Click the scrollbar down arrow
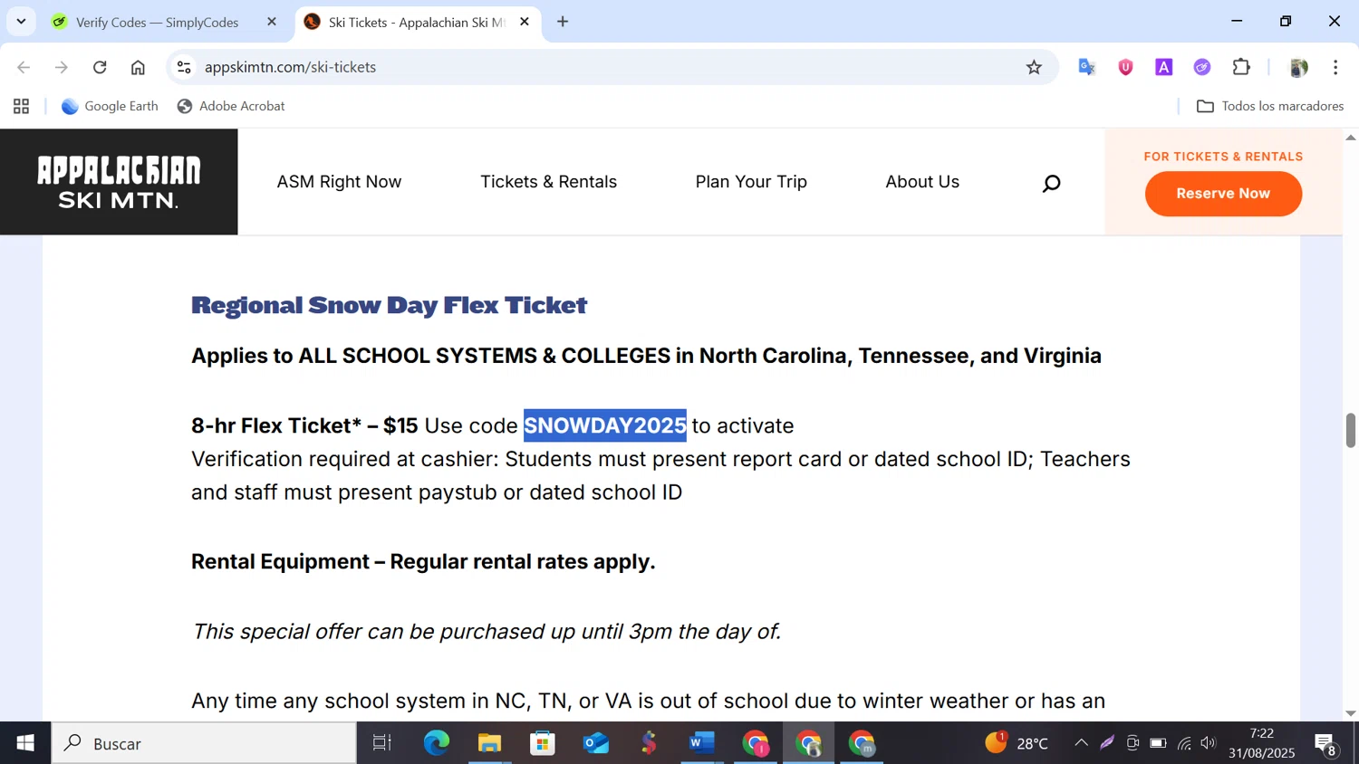 pos(1350,713)
